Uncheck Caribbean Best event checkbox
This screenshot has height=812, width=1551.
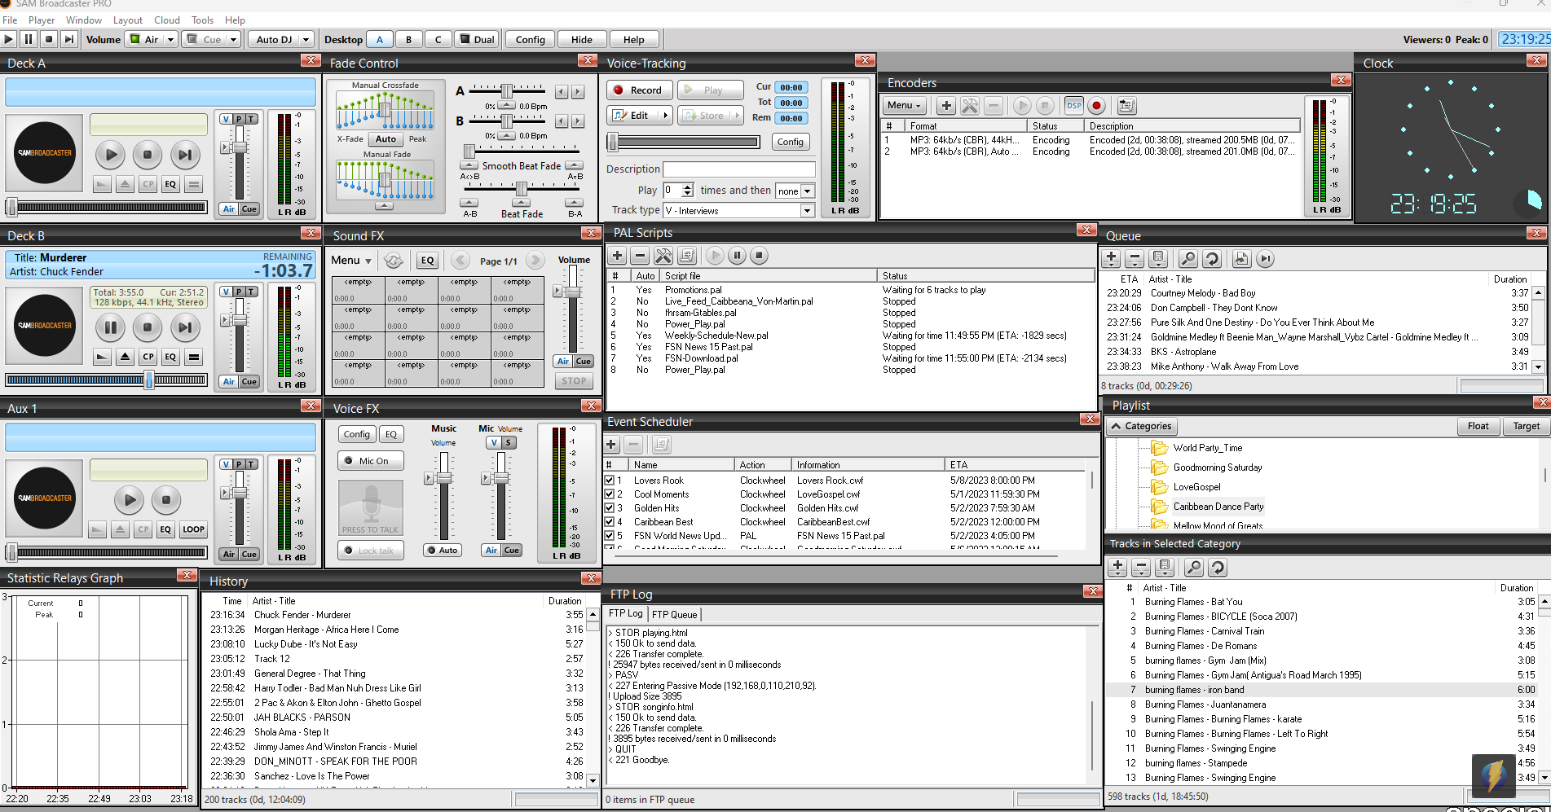(x=610, y=522)
